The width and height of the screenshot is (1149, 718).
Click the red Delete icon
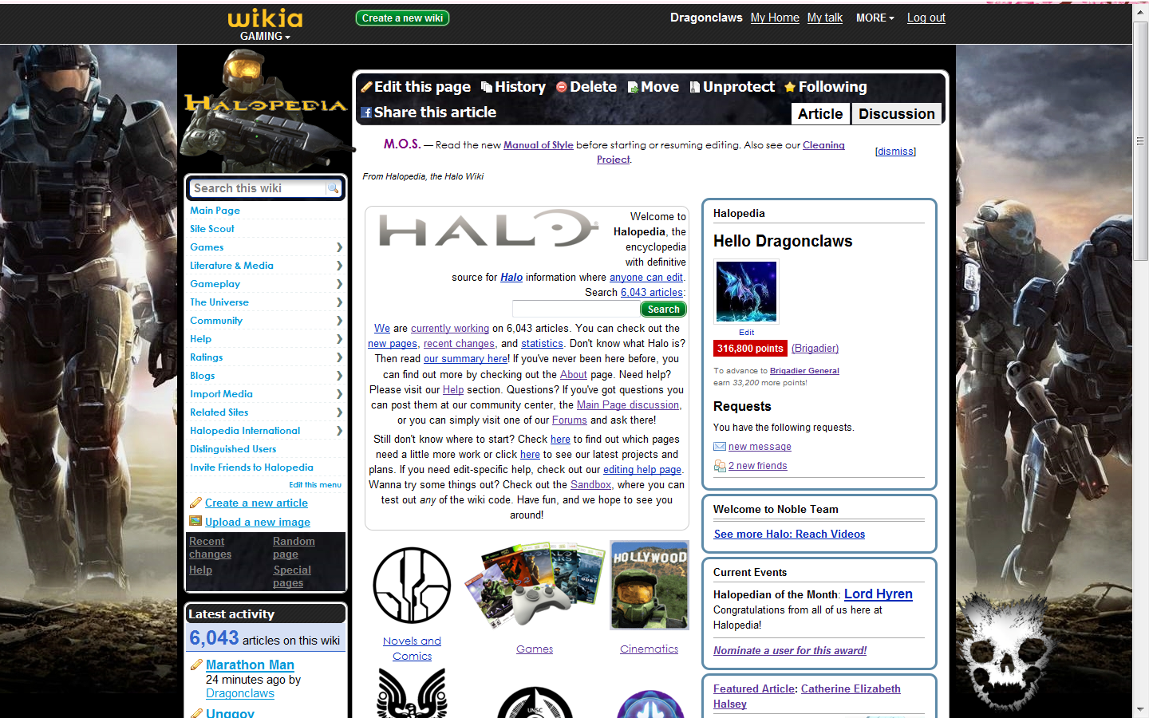click(562, 87)
